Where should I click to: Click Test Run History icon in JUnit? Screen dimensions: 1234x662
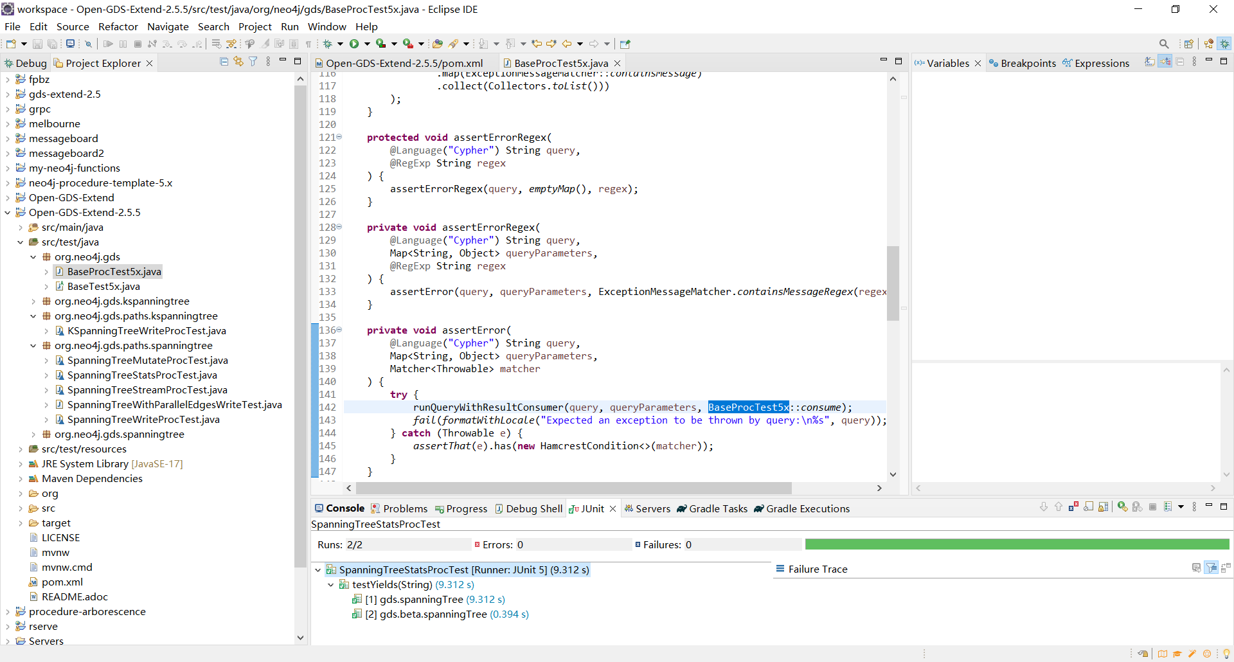[x=1168, y=507]
